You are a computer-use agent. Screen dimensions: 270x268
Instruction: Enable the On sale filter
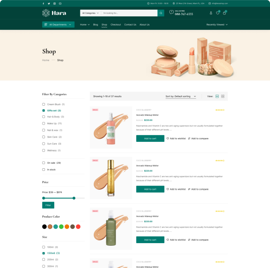pyautogui.click(x=44, y=163)
